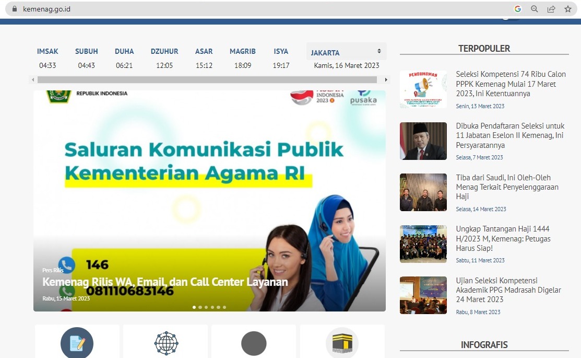Image resolution: width=581 pixels, height=358 pixels.
Task: Open the globe network service icon
Action: point(167,343)
